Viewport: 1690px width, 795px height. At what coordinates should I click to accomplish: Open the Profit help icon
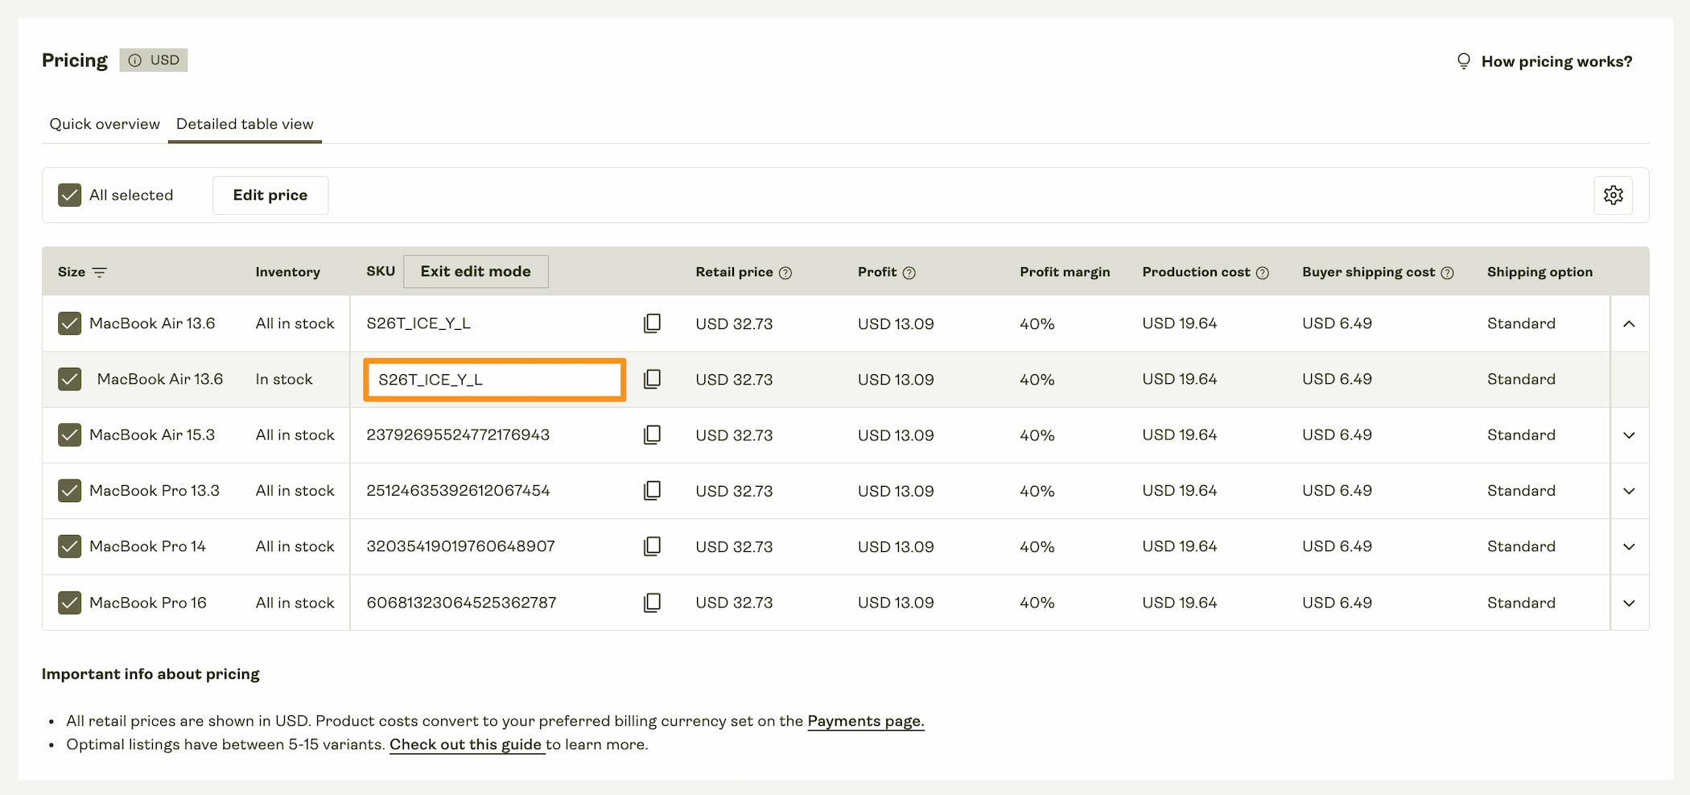pyautogui.click(x=909, y=273)
